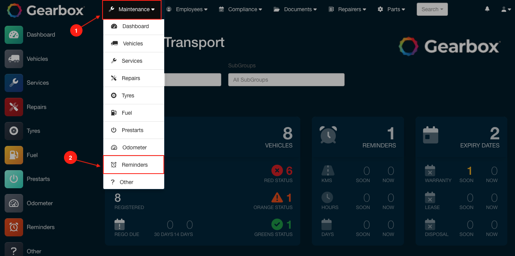Open the Reminders alarm icon in sidebar
Image resolution: width=515 pixels, height=256 pixels.
tap(14, 227)
